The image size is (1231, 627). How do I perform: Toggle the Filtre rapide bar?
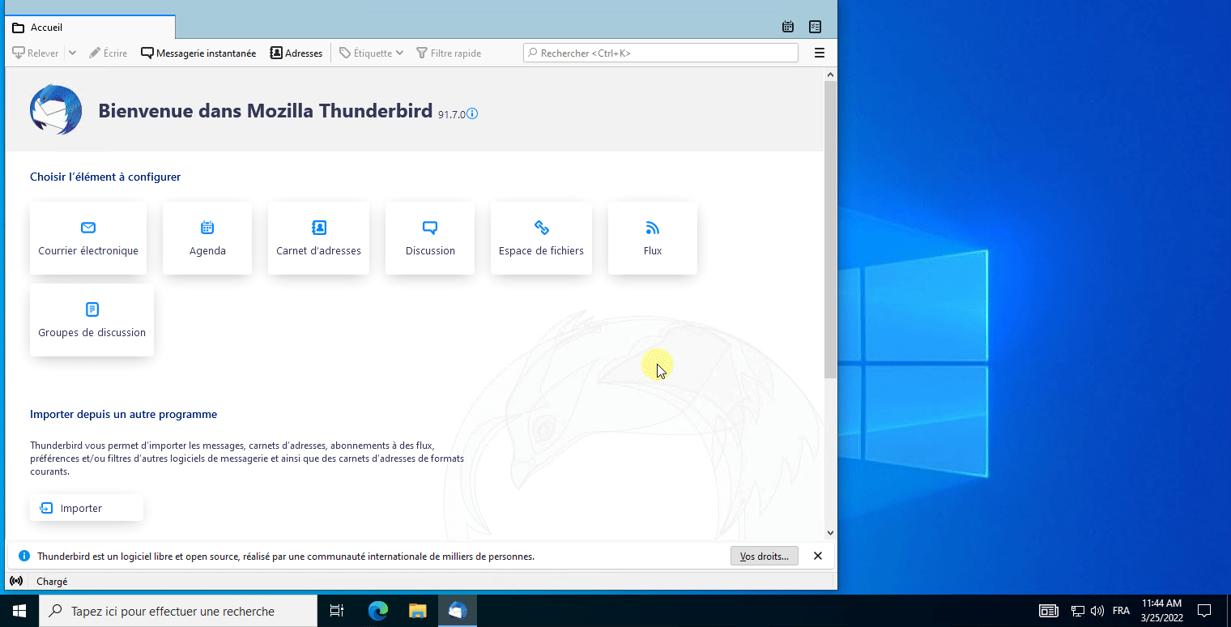click(449, 53)
